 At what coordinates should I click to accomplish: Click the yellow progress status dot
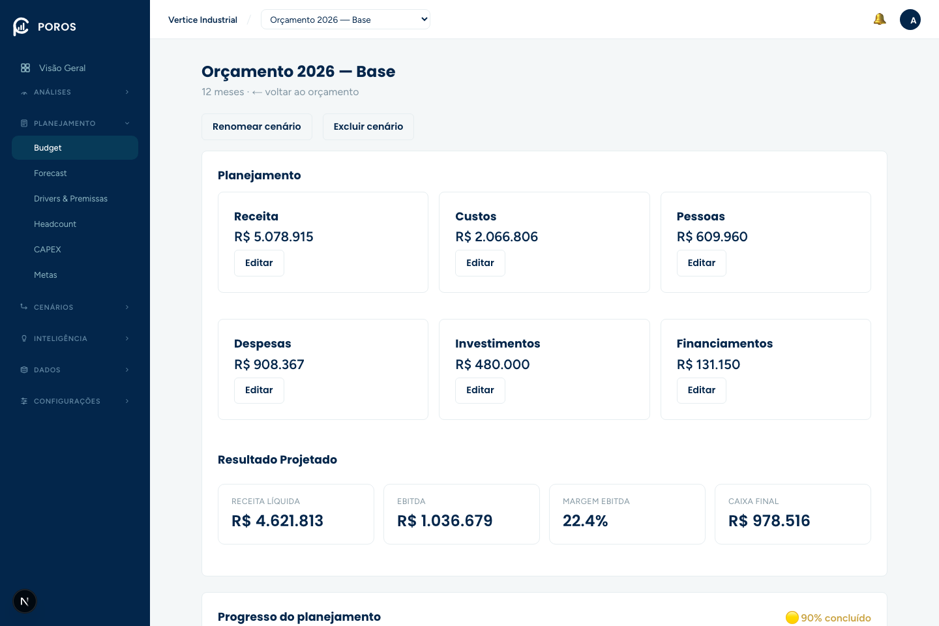[792, 618]
